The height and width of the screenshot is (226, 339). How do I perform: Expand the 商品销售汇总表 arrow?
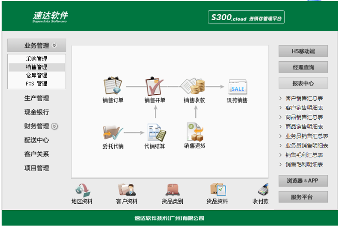[280, 117]
